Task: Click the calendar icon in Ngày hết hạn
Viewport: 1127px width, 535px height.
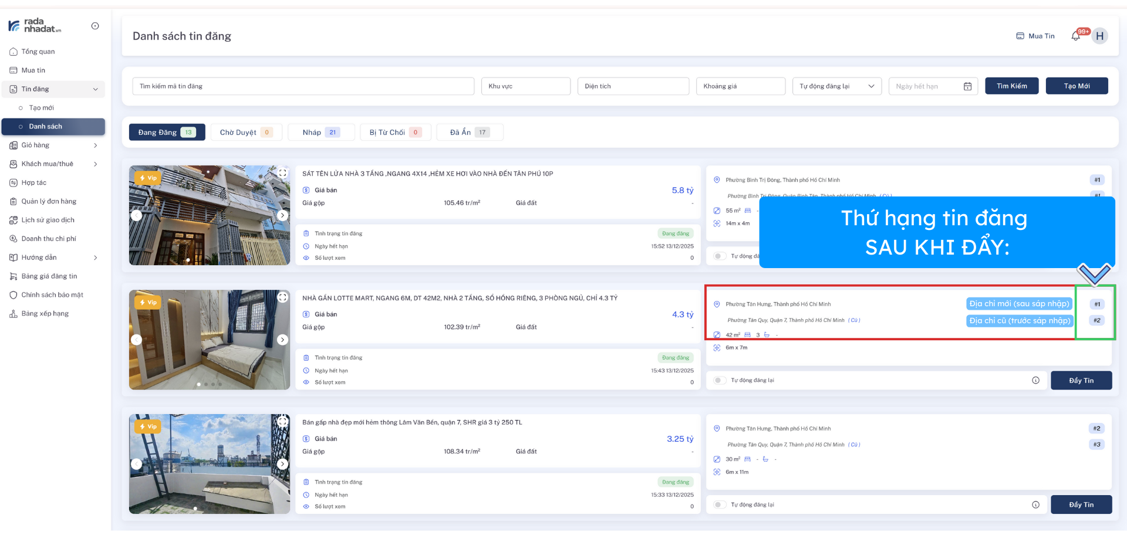Action: [x=967, y=86]
